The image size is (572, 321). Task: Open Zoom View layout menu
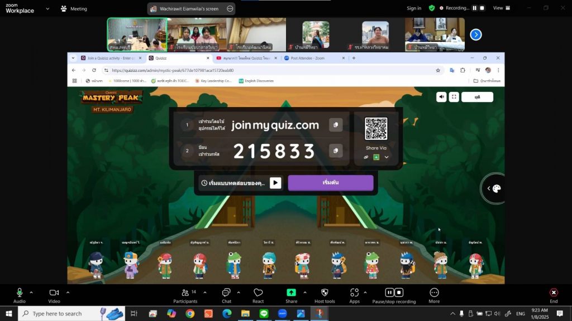tap(502, 8)
